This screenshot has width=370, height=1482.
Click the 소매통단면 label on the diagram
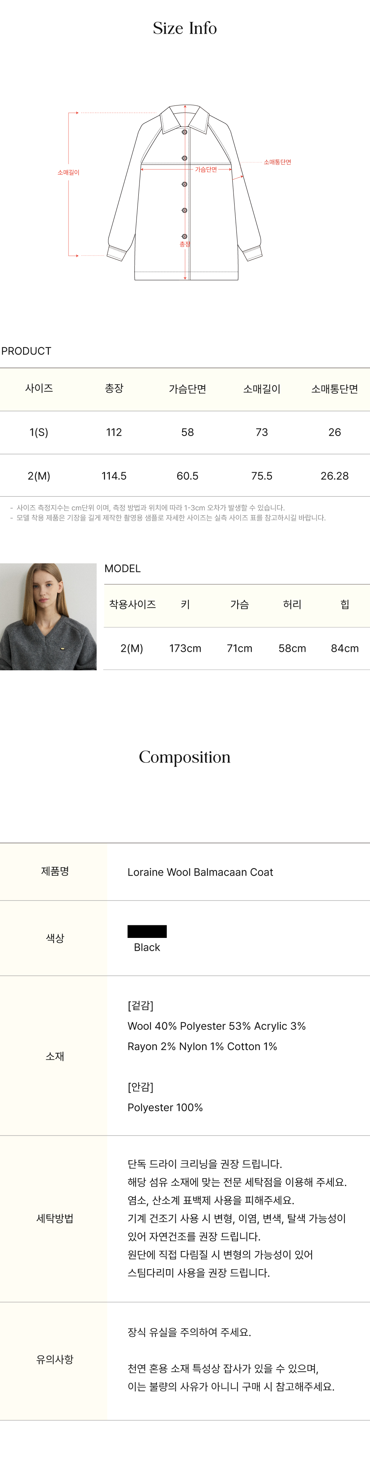pos(277,162)
